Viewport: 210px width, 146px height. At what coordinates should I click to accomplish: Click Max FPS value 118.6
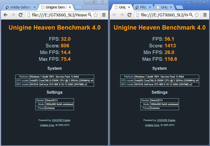[x=171, y=59]
